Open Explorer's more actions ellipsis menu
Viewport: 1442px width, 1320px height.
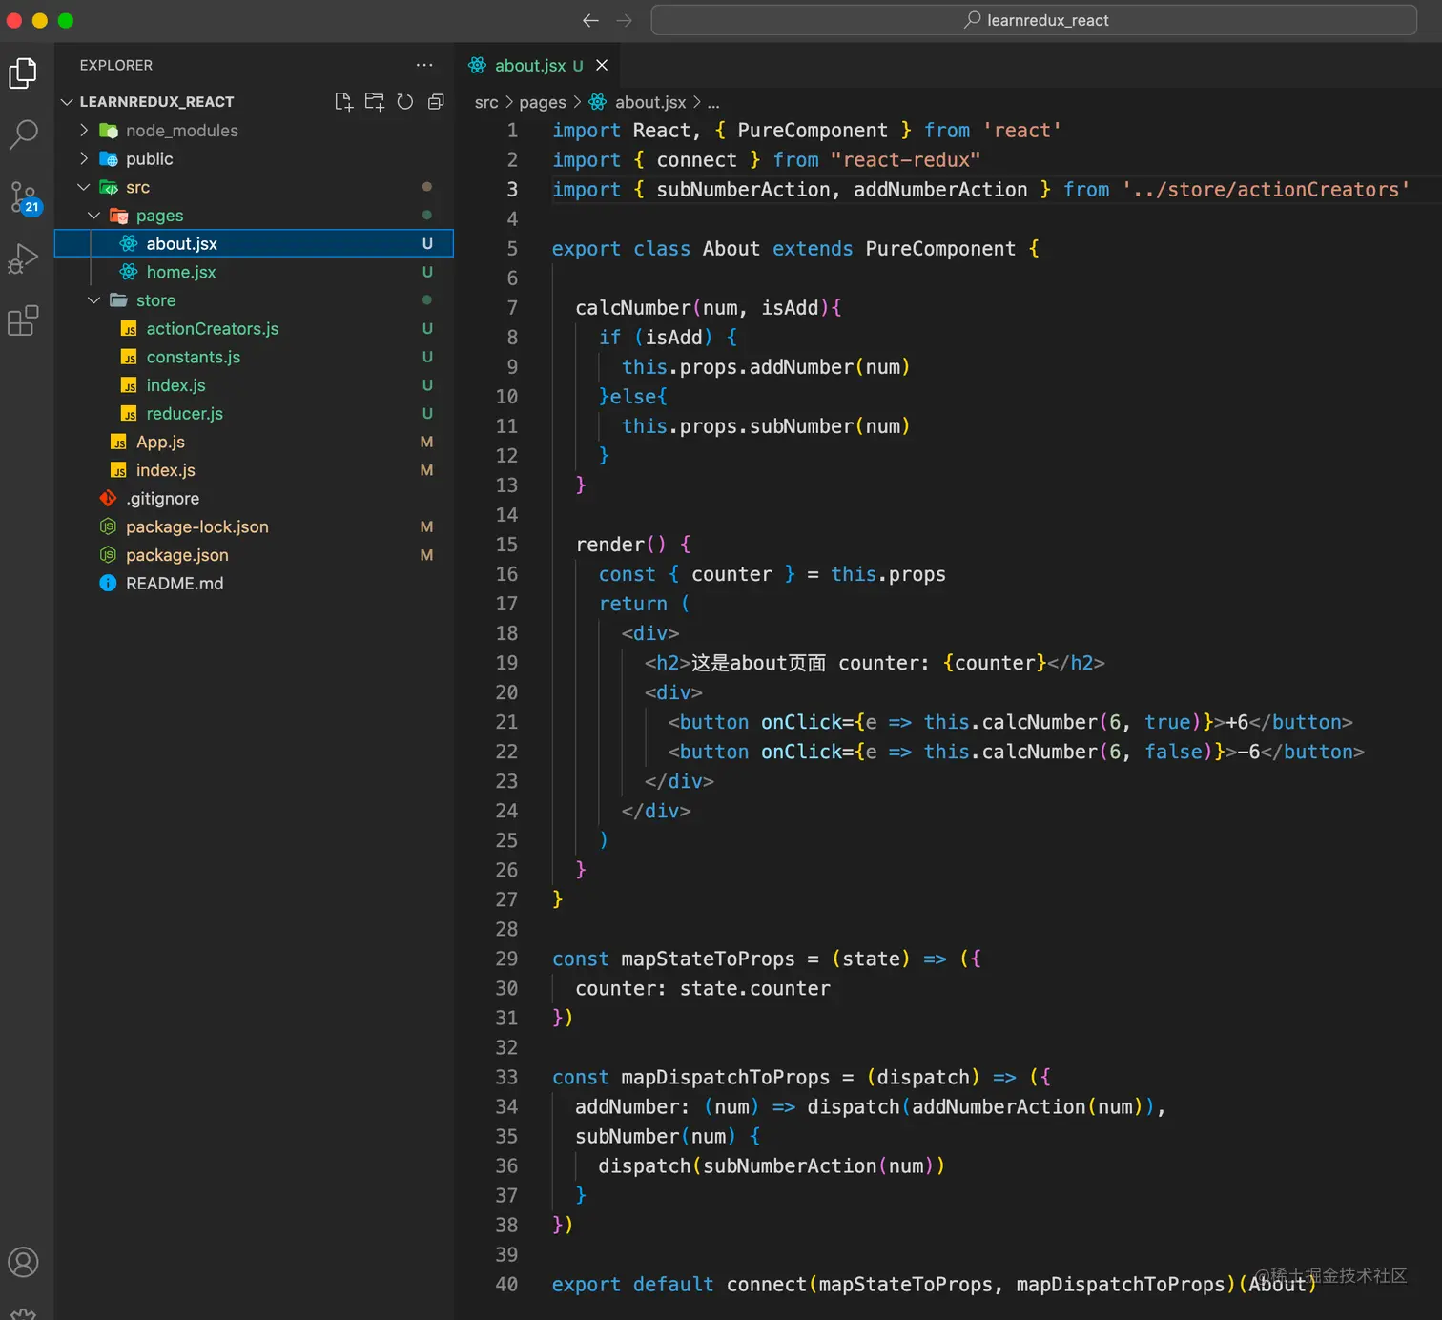coord(424,66)
